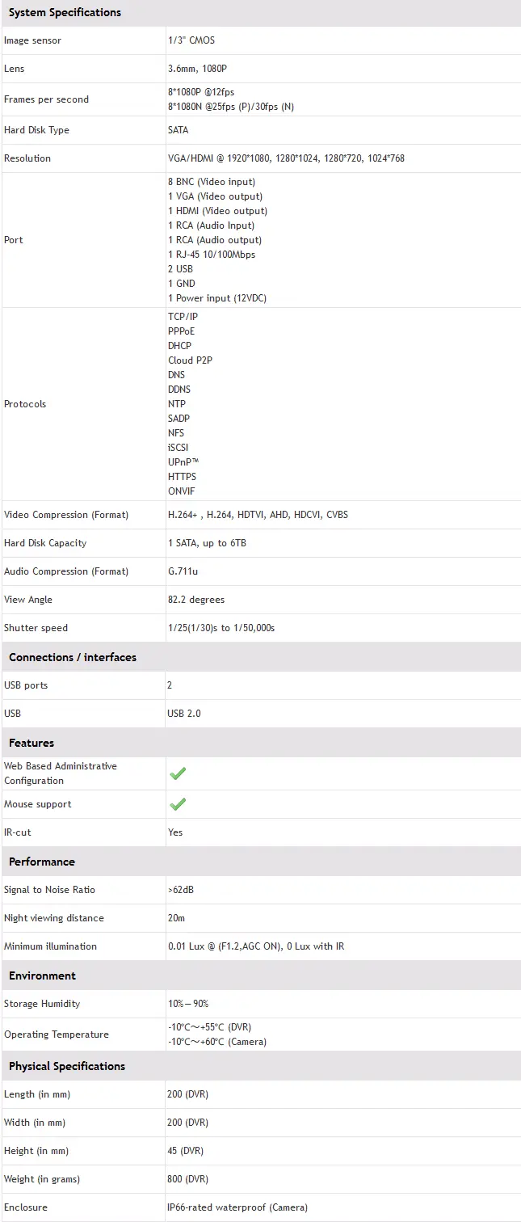Select the Hard Disk Type label
Screen dimensions: 521x1222
[36, 130]
